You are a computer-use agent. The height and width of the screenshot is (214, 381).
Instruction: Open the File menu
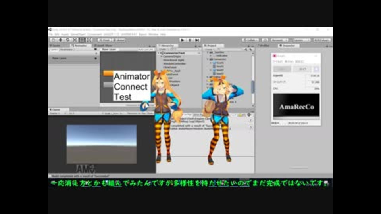[x=50, y=34]
